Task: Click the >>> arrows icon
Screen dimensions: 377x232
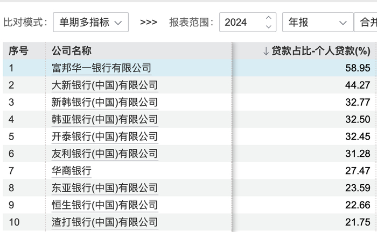Action: pyautogui.click(x=149, y=23)
